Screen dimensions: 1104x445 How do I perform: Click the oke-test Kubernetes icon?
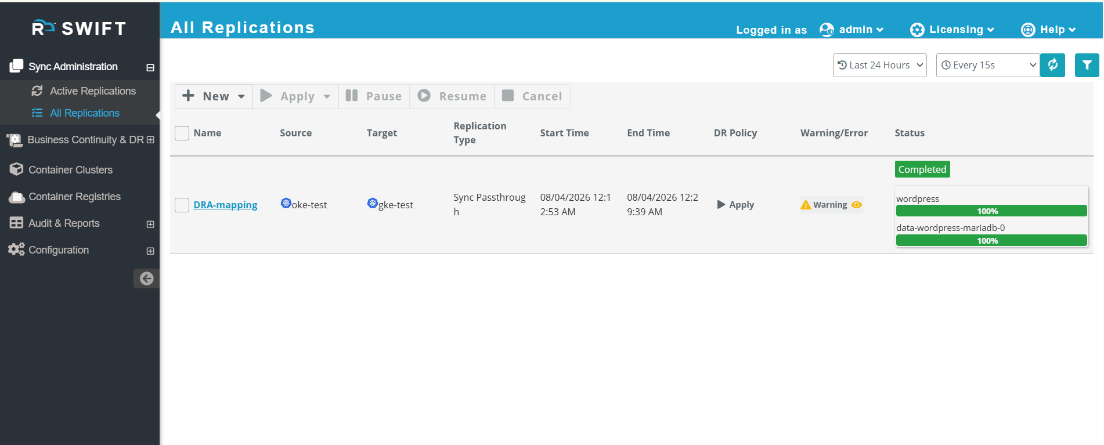pyautogui.click(x=286, y=203)
